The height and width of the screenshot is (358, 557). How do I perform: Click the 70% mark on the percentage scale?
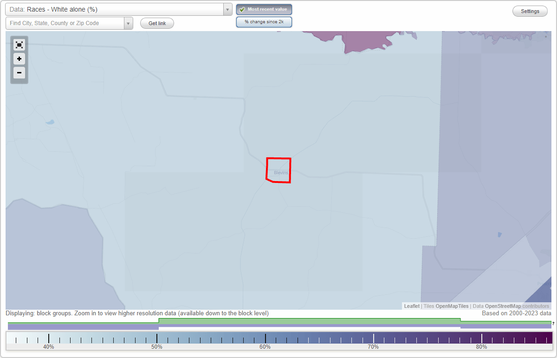click(x=374, y=346)
